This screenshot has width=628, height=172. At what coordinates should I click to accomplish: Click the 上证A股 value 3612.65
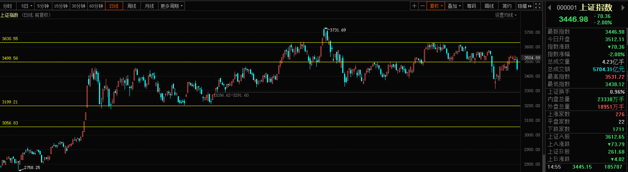tap(614, 137)
